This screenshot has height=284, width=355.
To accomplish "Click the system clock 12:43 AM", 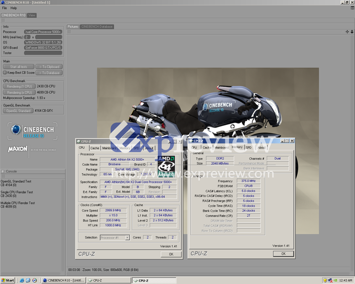I will pyautogui.click(x=346, y=281).
